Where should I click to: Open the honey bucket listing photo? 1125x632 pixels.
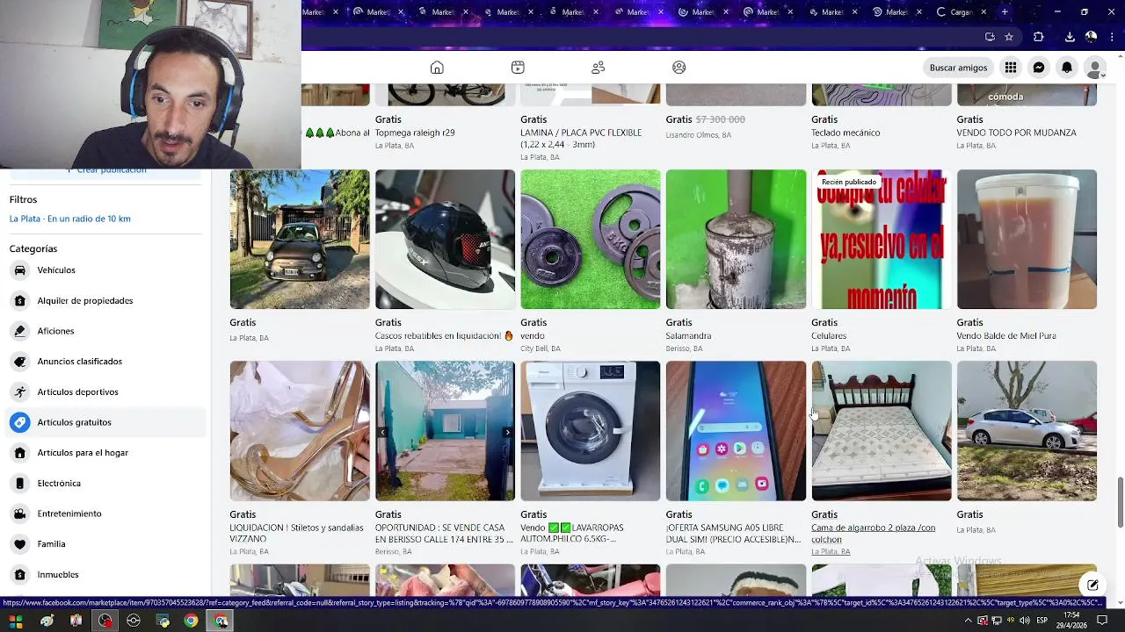point(1027,240)
